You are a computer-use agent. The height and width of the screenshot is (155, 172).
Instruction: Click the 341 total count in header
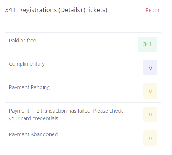pyautogui.click(x=10, y=10)
